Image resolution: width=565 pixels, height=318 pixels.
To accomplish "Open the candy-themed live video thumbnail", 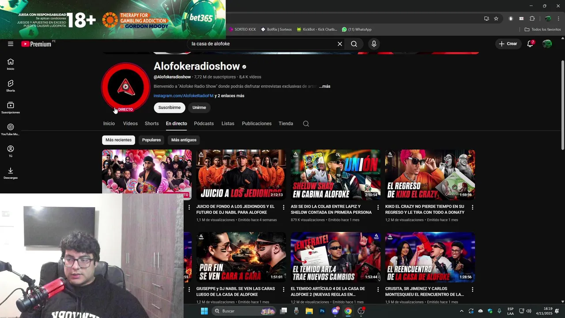I will point(147,172).
